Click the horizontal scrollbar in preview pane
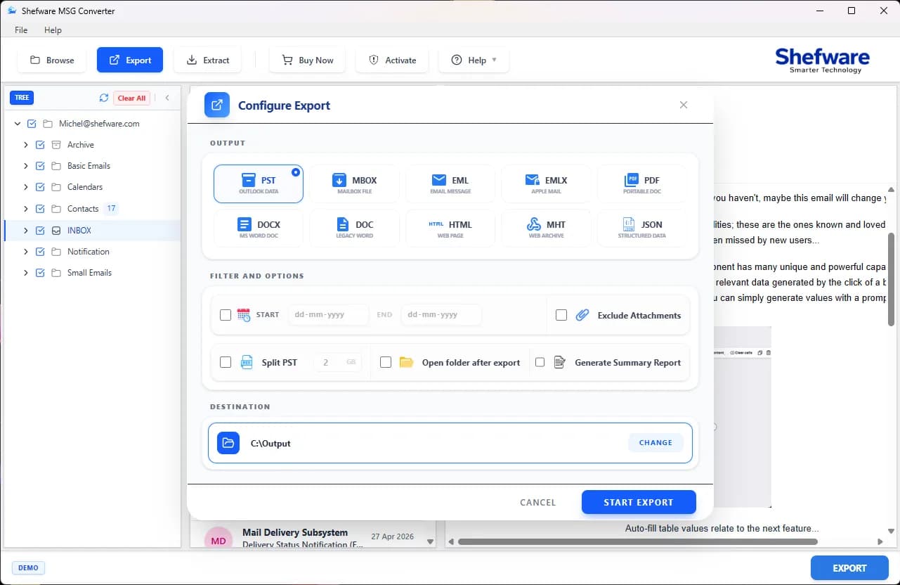 pyautogui.click(x=638, y=541)
